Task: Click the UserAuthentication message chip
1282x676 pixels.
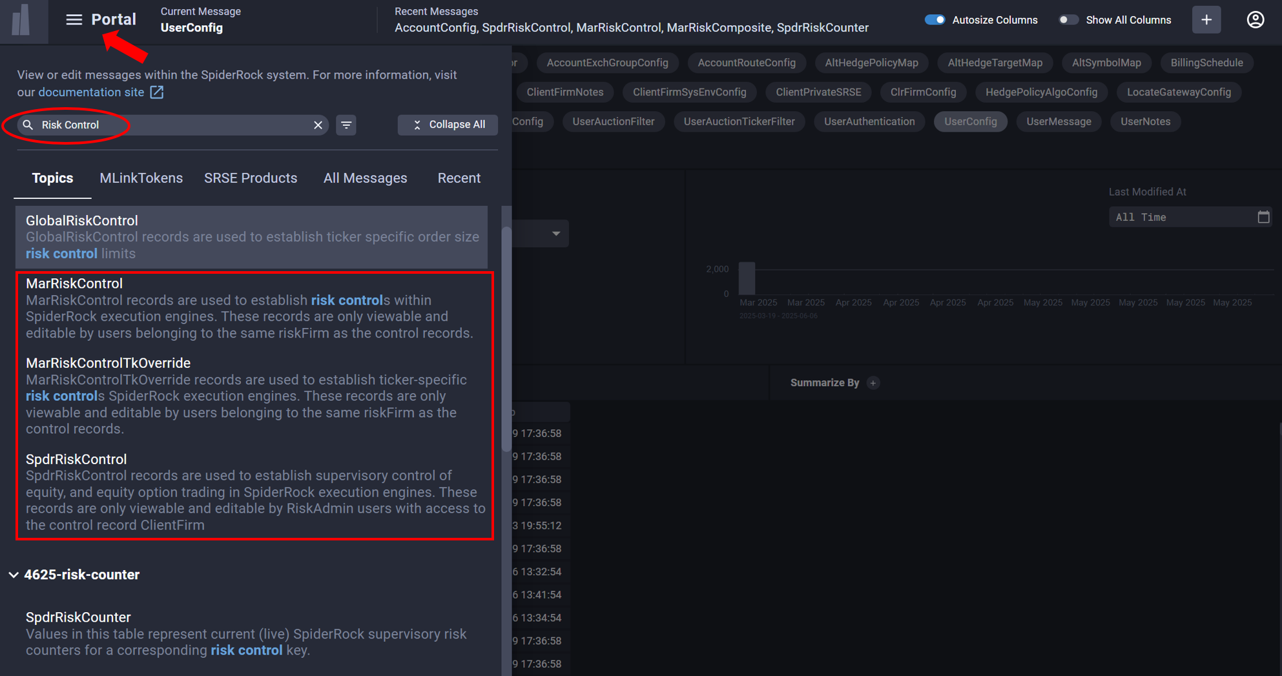Action: (x=869, y=121)
